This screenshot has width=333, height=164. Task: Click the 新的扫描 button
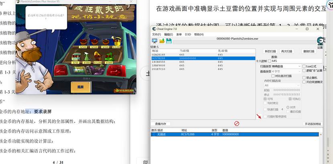click(x=270, y=52)
